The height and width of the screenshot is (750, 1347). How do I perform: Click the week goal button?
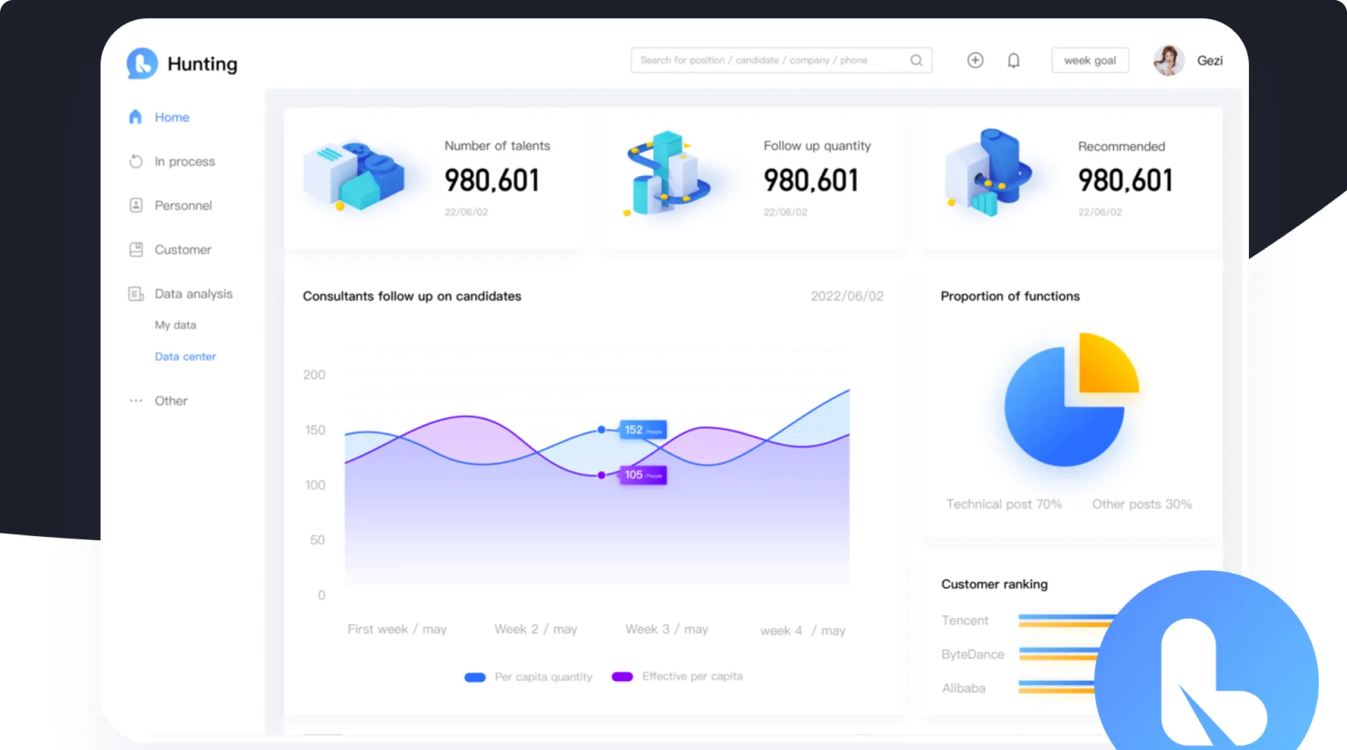tap(1090, 61)
